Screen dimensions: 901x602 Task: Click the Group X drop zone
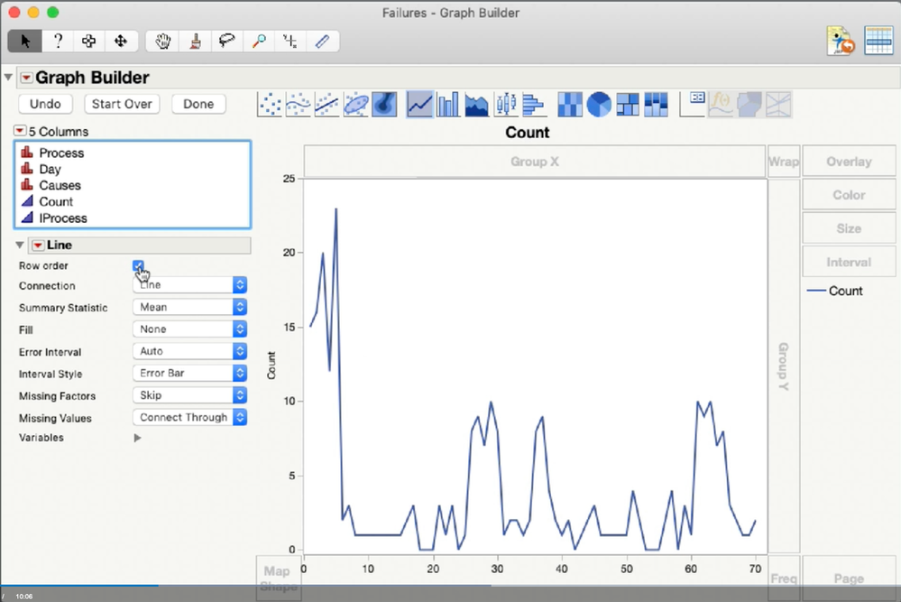535,162
